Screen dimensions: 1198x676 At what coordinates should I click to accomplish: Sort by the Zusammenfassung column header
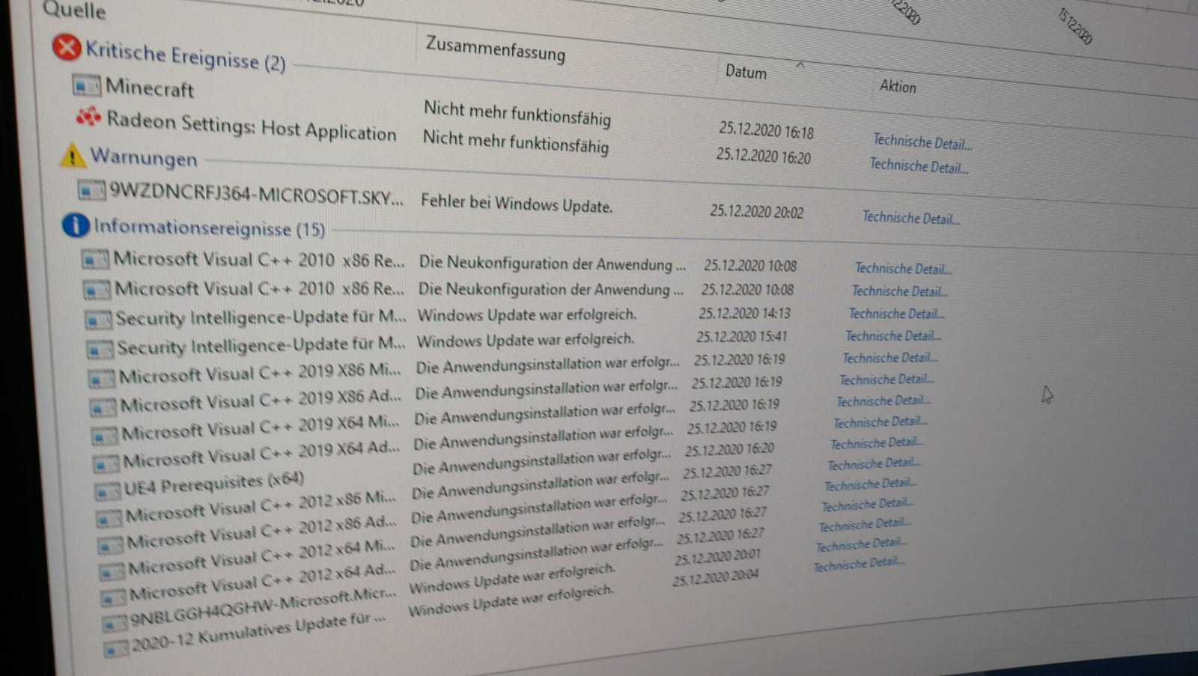pos(496,49)
